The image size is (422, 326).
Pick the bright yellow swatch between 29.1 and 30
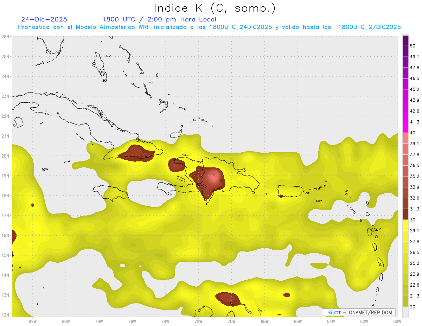(x=405, y=225)
